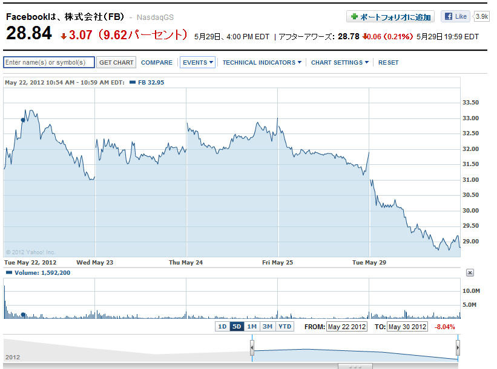Click the NasdaqGS exchange label
Screen dimensions: 497x369
point(155,18)
